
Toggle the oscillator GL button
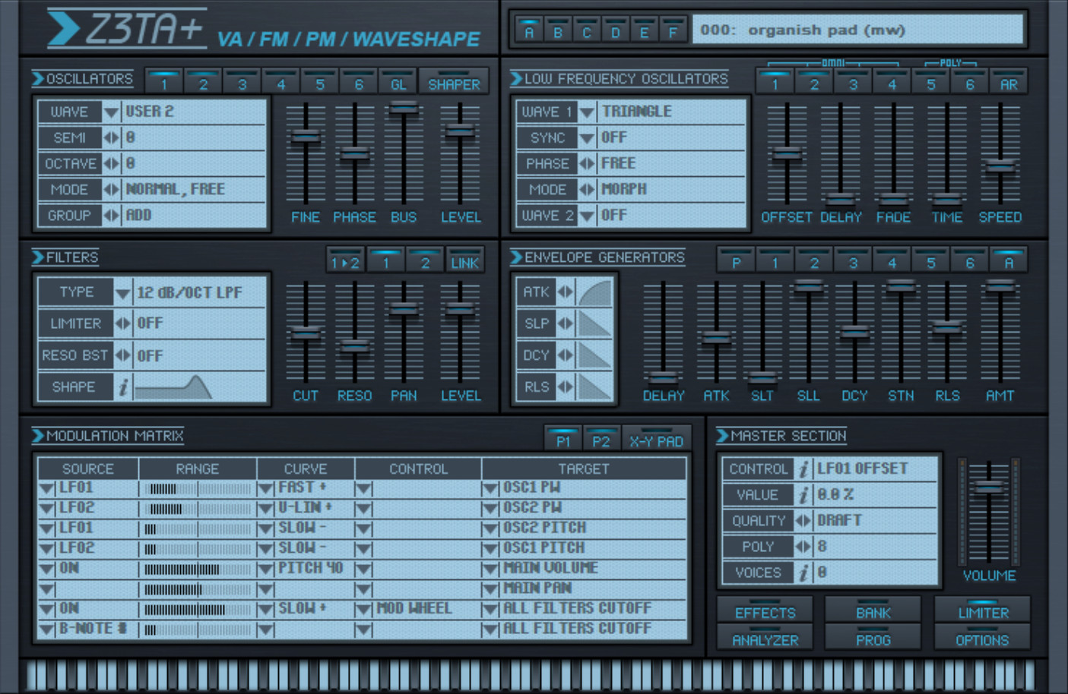(x=398, y=82)
